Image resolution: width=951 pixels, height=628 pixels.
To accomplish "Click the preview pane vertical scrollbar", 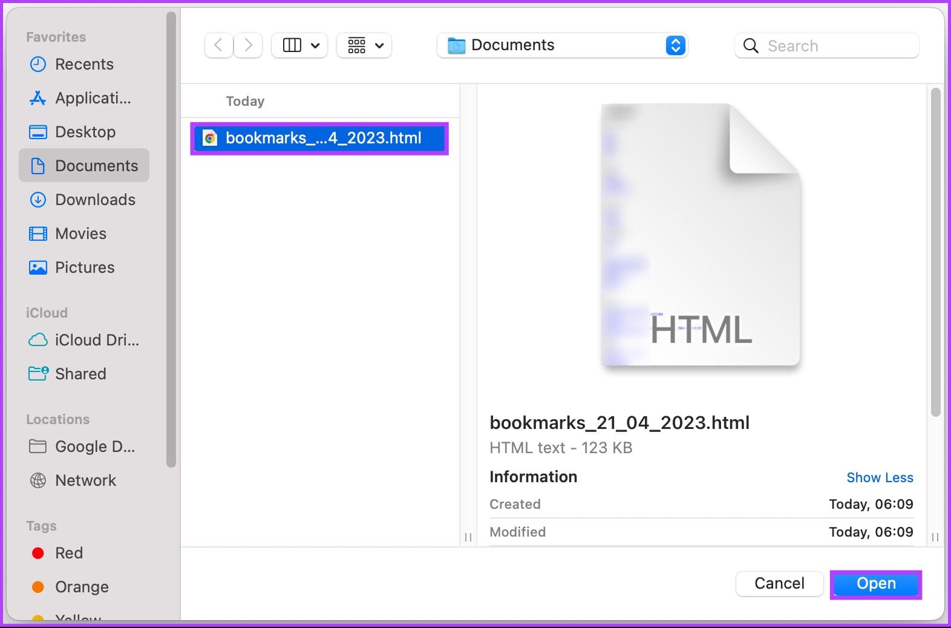I will (935, 252).
